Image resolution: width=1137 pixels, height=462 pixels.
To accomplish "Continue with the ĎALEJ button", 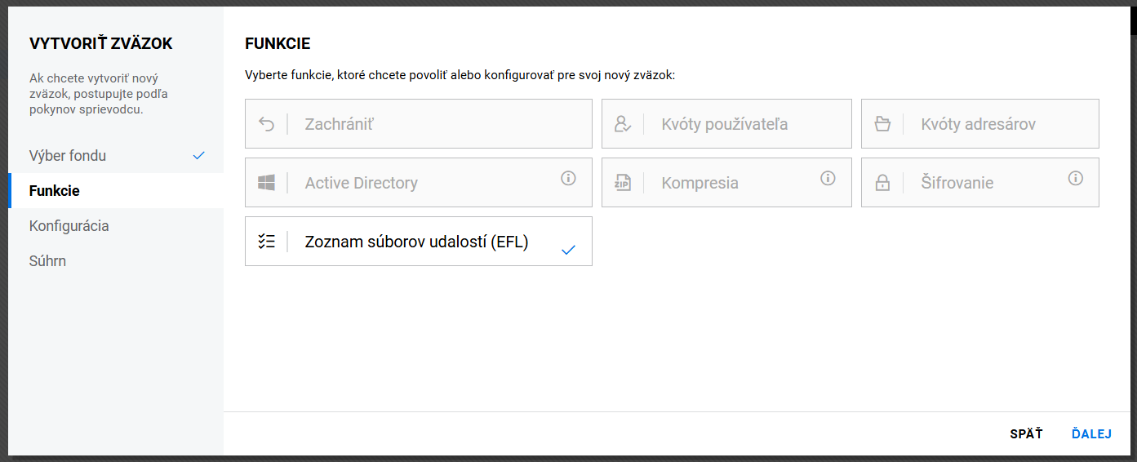I will click(x=1091, y=434).
